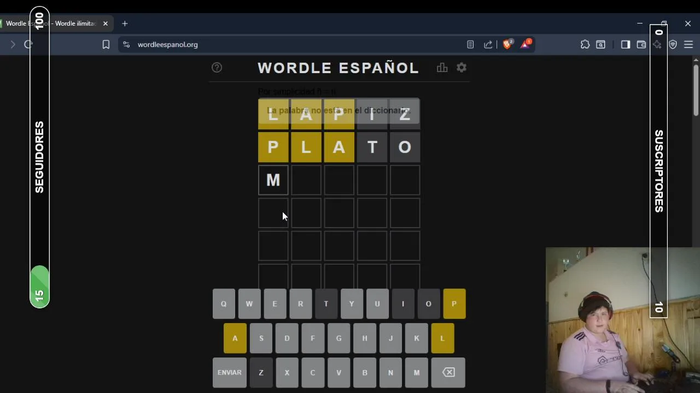Tap the yellow A key on keyboard
Screen dimensions: 700x393
click(235, 338)
